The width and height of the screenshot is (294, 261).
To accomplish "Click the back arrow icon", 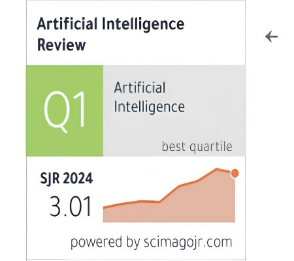I will tap(271, 37).
